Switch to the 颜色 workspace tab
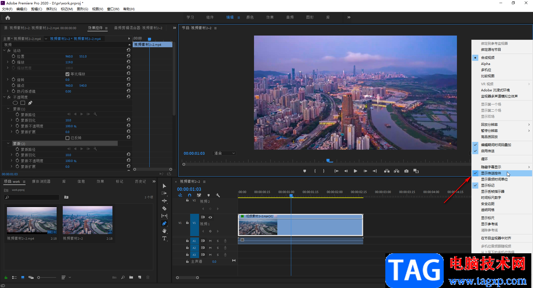The height and width of the screenshot is (288, 533). coord(250,17)
